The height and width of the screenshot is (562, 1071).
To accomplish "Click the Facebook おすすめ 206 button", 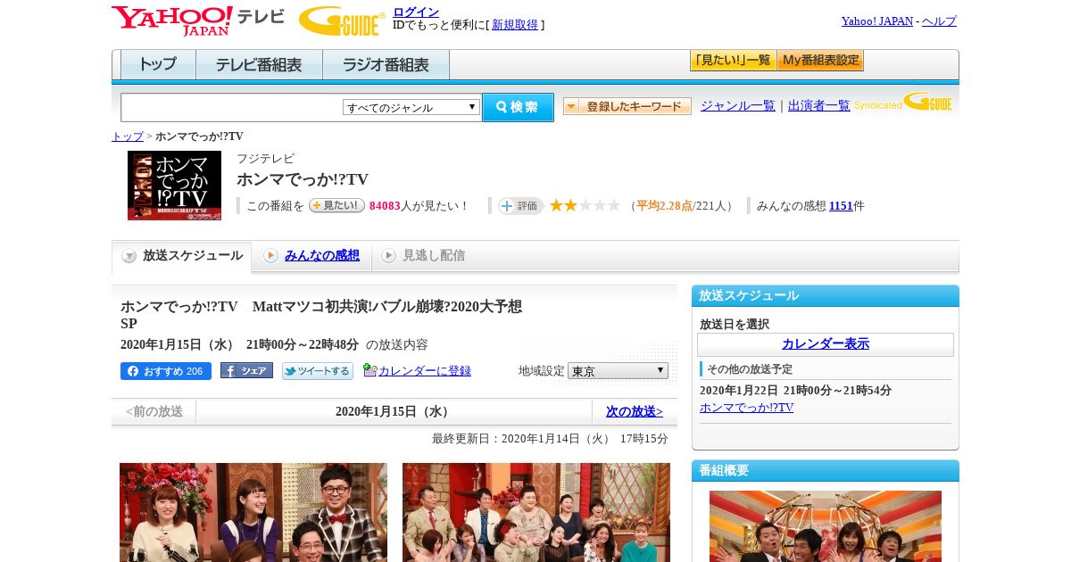I will coord(166,371).
